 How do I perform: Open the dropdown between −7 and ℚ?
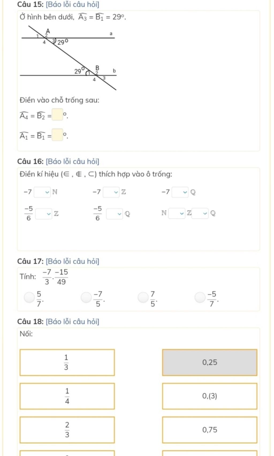coord(180,192)
